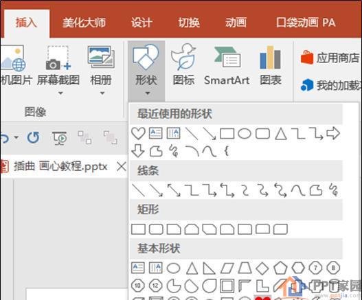Image resolution: width=362 pixels, height=300 pixels.
Task: Choose scribble tool in 线条 section
Action: click(x=334, y=191)
